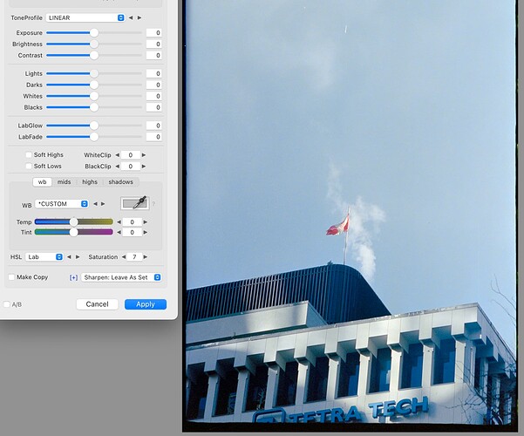Viewport: 524px width, 436px height.
Task: Click the Exposure slider handle
Action: pos(94,33)
